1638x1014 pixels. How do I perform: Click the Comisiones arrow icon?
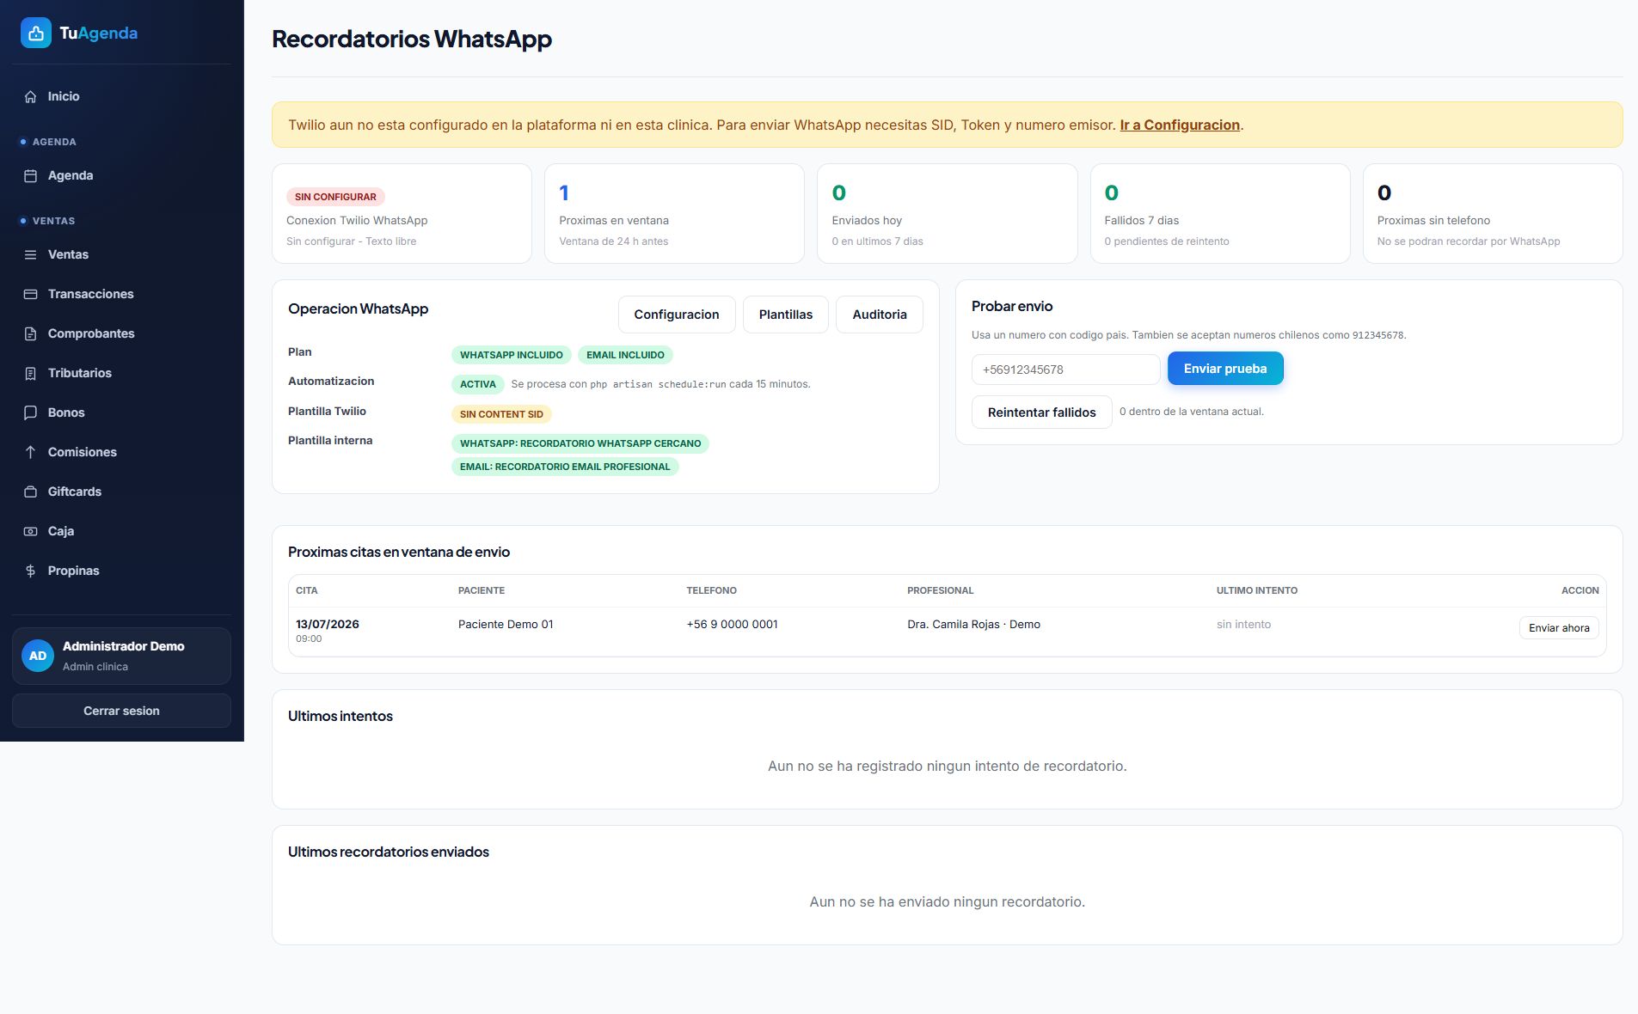tap(30, 452)
